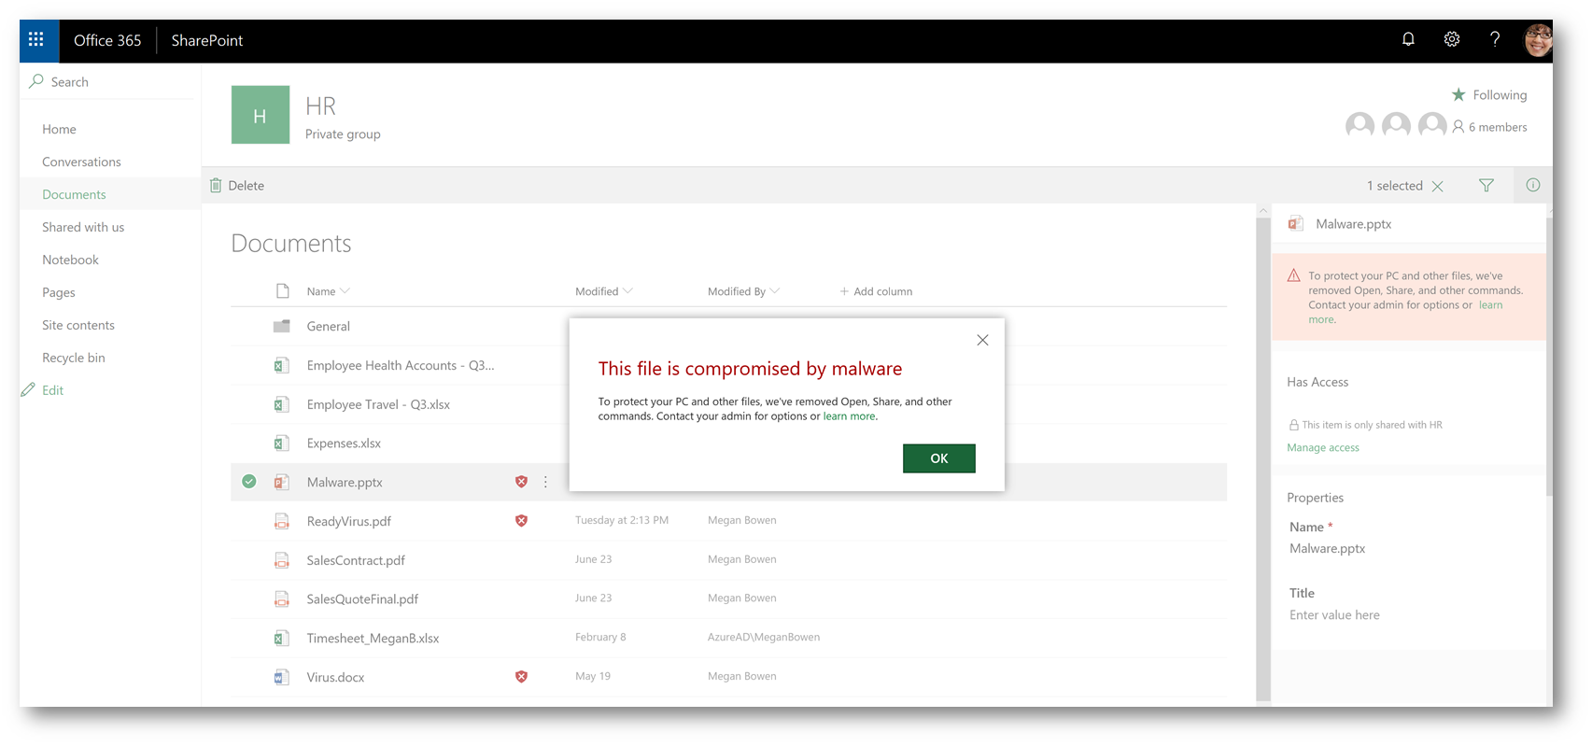1592x746 pixels.
Task: Click the Title field in Properties
Action: tap(1334, 615)
